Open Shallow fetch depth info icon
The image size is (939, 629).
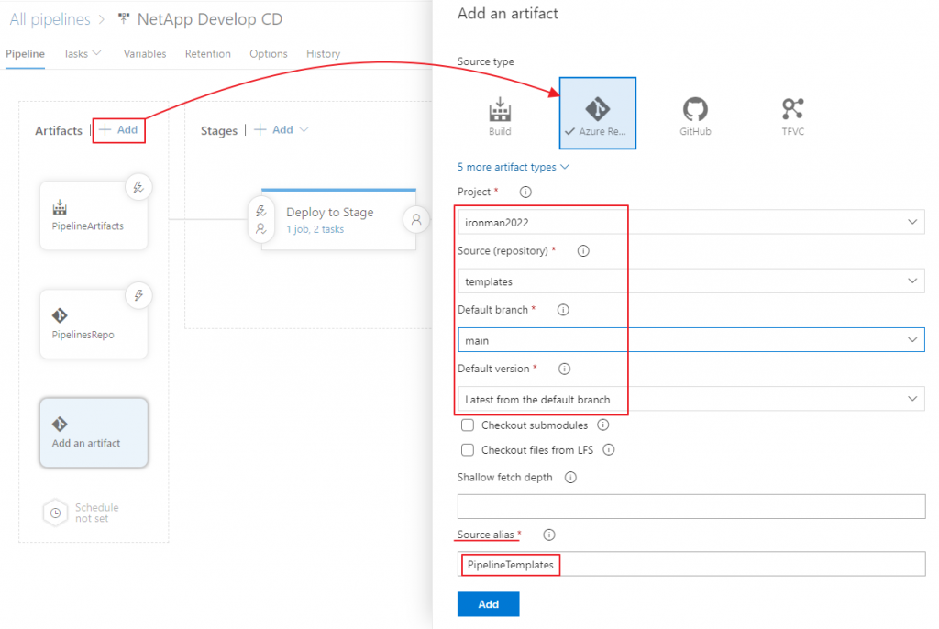click(x=570, y=477)
